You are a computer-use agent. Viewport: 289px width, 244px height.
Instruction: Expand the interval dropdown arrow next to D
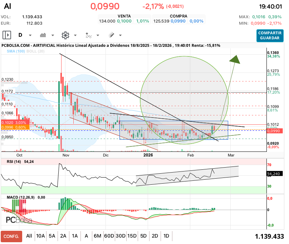pyautogui.click(x=30, y=35)
